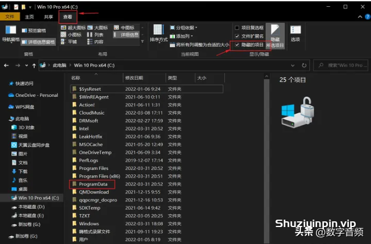Open the blue help icon
The height and width of the screenshot is (244, 371).
(x=368, y=17)
